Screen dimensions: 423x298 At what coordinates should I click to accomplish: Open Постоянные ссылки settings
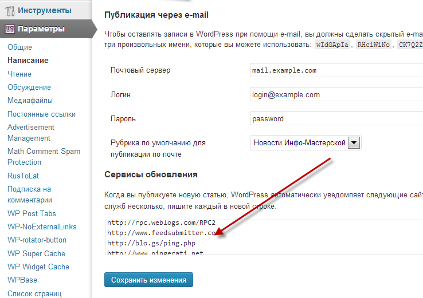coord(41,114)
